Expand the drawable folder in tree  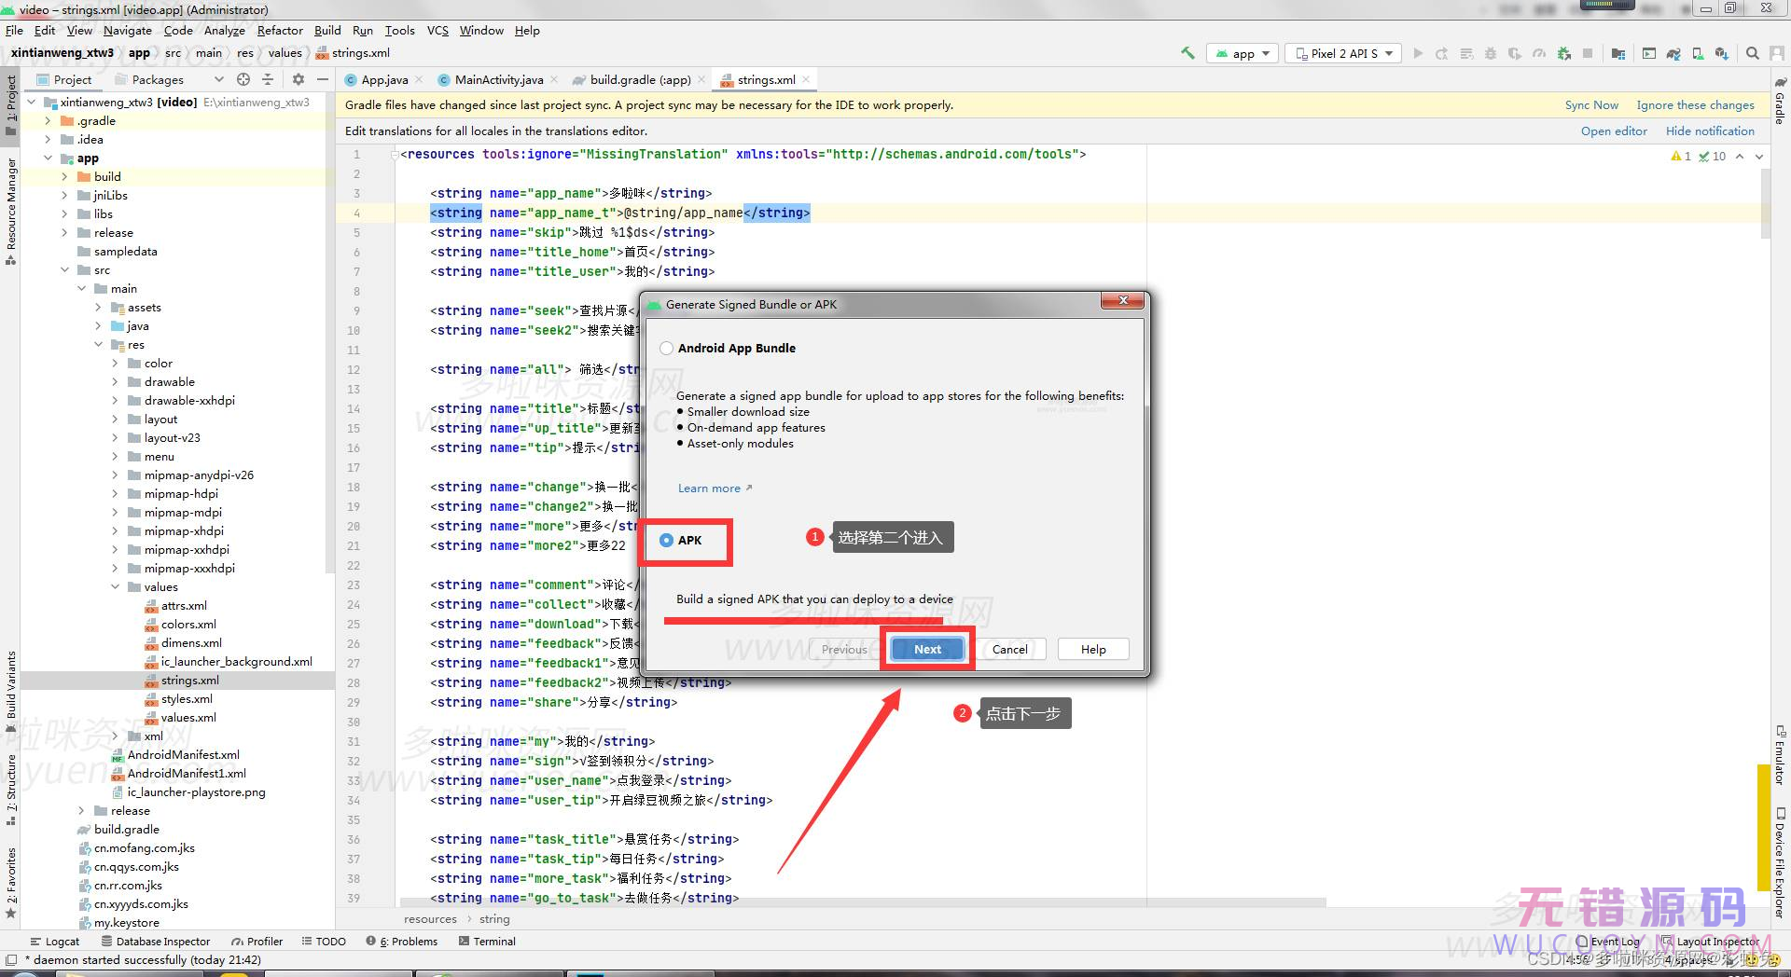tap(116, 382)
